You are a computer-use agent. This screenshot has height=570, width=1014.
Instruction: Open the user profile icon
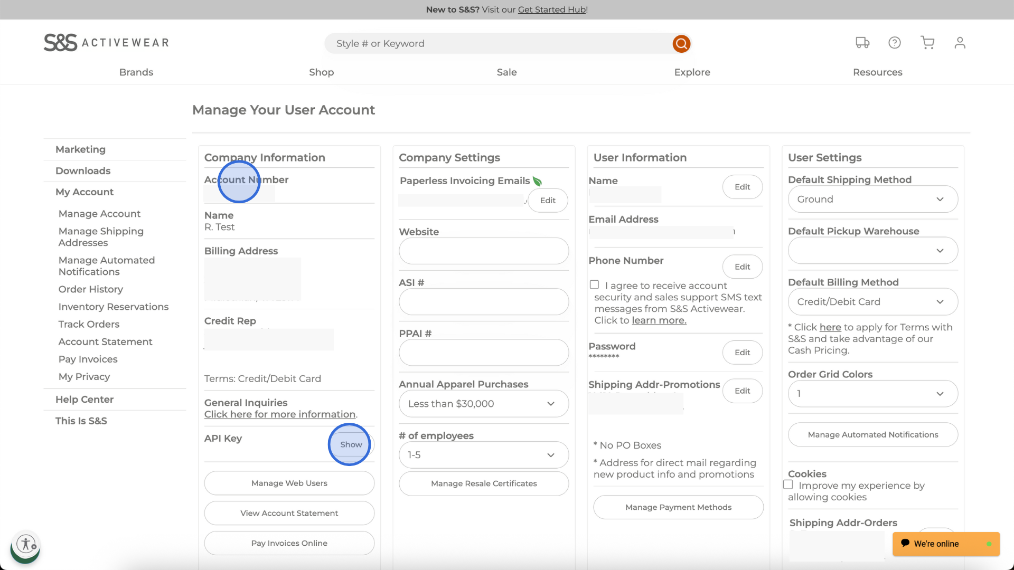point(960,43)
